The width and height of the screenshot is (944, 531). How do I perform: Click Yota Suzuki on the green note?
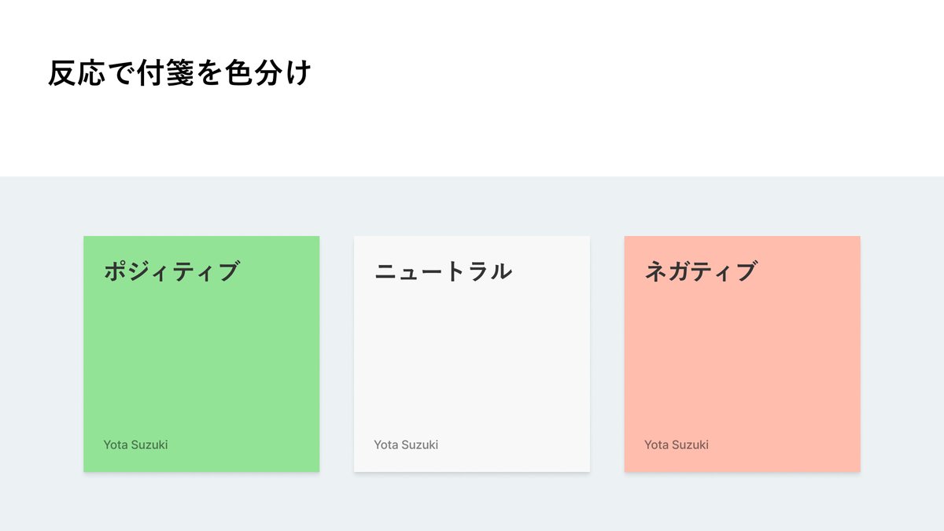[x=135, y=444]
